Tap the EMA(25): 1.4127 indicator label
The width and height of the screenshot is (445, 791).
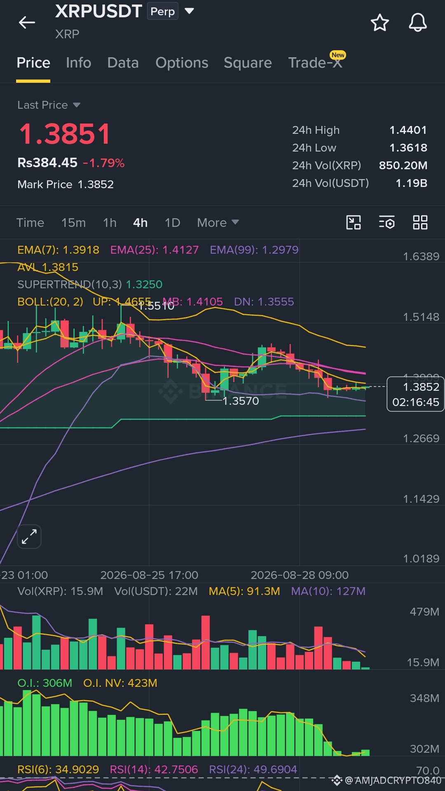(x=155, y=250)
